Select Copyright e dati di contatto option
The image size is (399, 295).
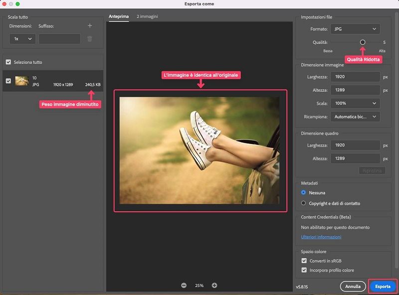coord(304,203)
